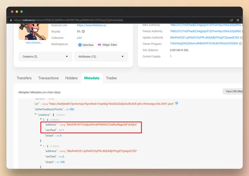Click the OpenSea marketplace badge
The height and width of the screenshot is (176, 249).
[x=86, y=45]
